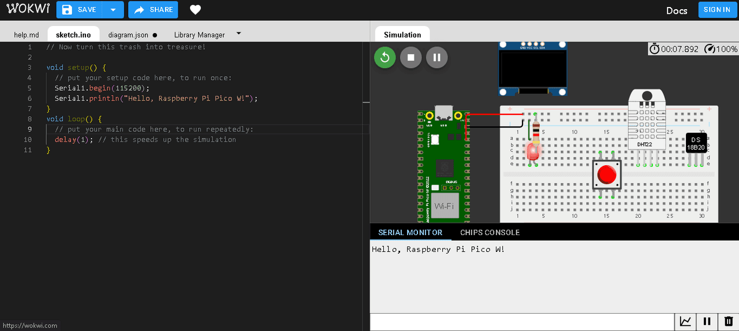Pause serial monitor output

click(707, 322)
